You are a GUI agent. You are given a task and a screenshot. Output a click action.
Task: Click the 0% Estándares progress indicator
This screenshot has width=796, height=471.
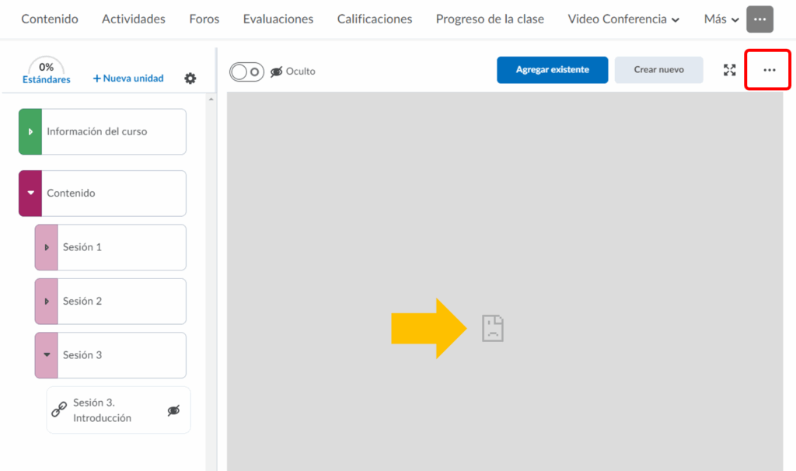click(47, 72)
